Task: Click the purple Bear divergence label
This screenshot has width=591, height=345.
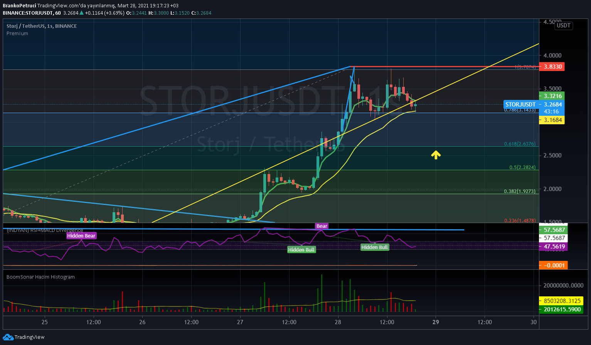Action: [x=322, y=226]
